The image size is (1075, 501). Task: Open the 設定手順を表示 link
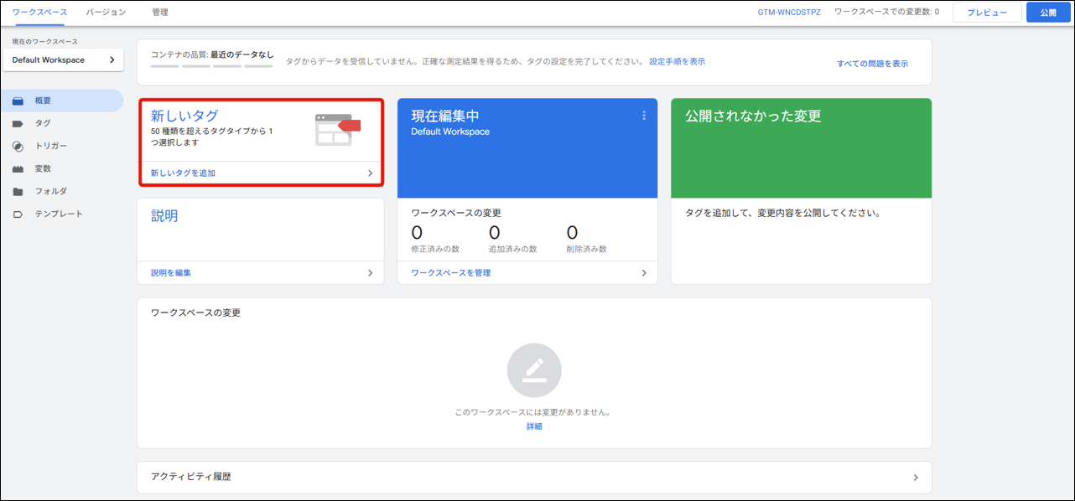click(677, 61)
